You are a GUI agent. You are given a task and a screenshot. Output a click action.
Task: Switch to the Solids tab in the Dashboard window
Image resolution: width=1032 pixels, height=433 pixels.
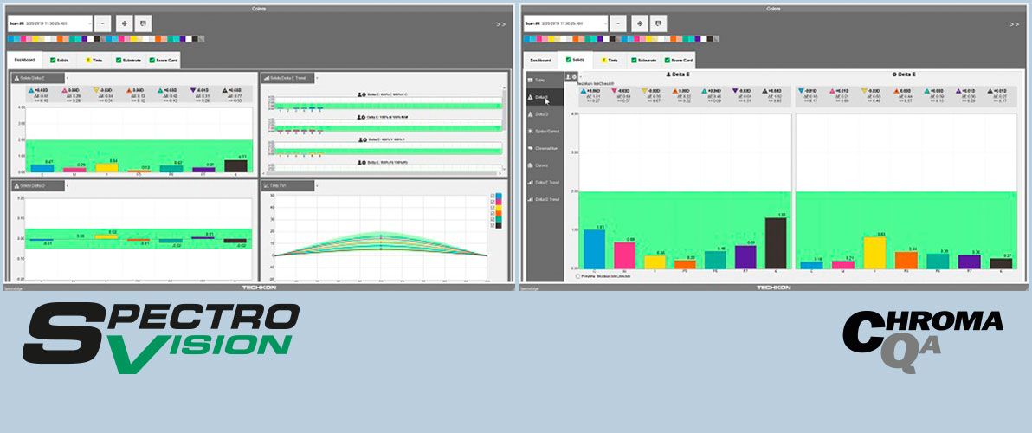coord(60,60)
